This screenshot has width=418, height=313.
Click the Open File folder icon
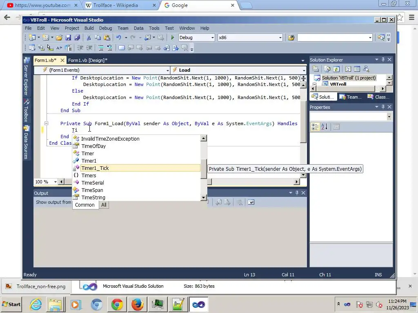point(59,37)
